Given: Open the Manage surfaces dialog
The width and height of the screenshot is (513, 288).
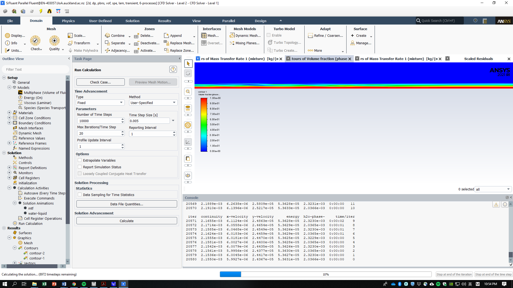Looking at the screenshot, I should pyautogui.click(x=361, y=43).
